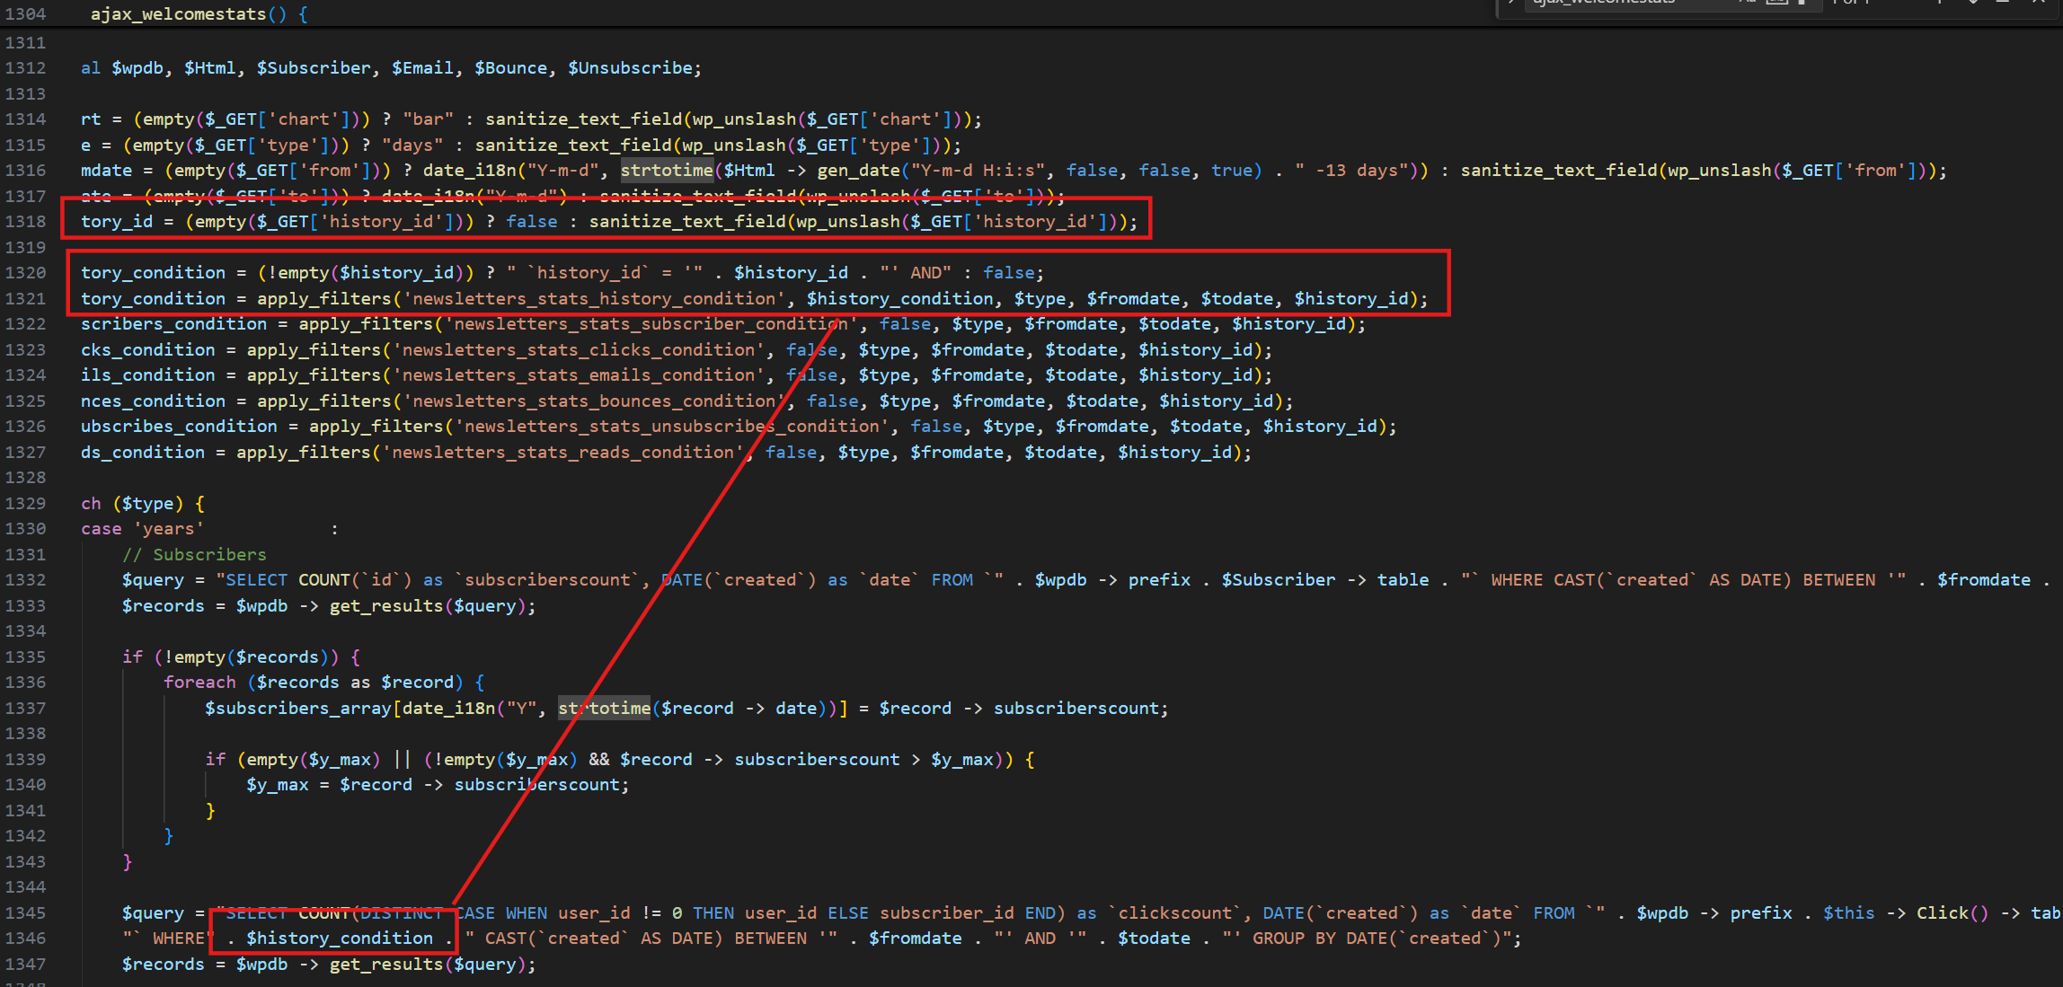Image resolution: width=2063 pixels, height=987 pixels.
Task: Click $subscribers_array on line 1337
Action: point(298,709)
